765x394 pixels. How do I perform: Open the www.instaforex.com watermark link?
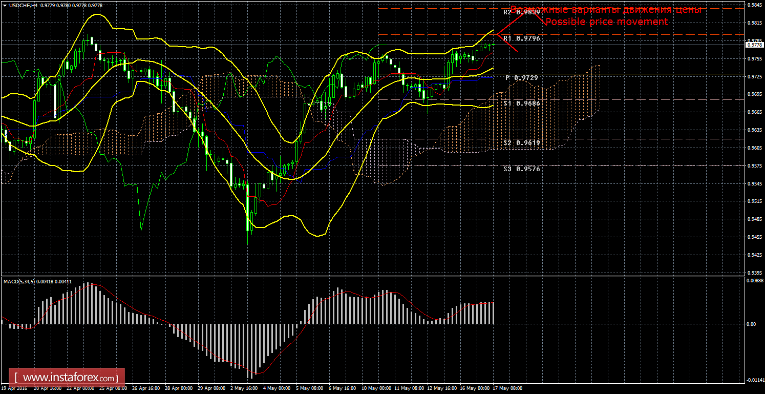coord(70,378)
